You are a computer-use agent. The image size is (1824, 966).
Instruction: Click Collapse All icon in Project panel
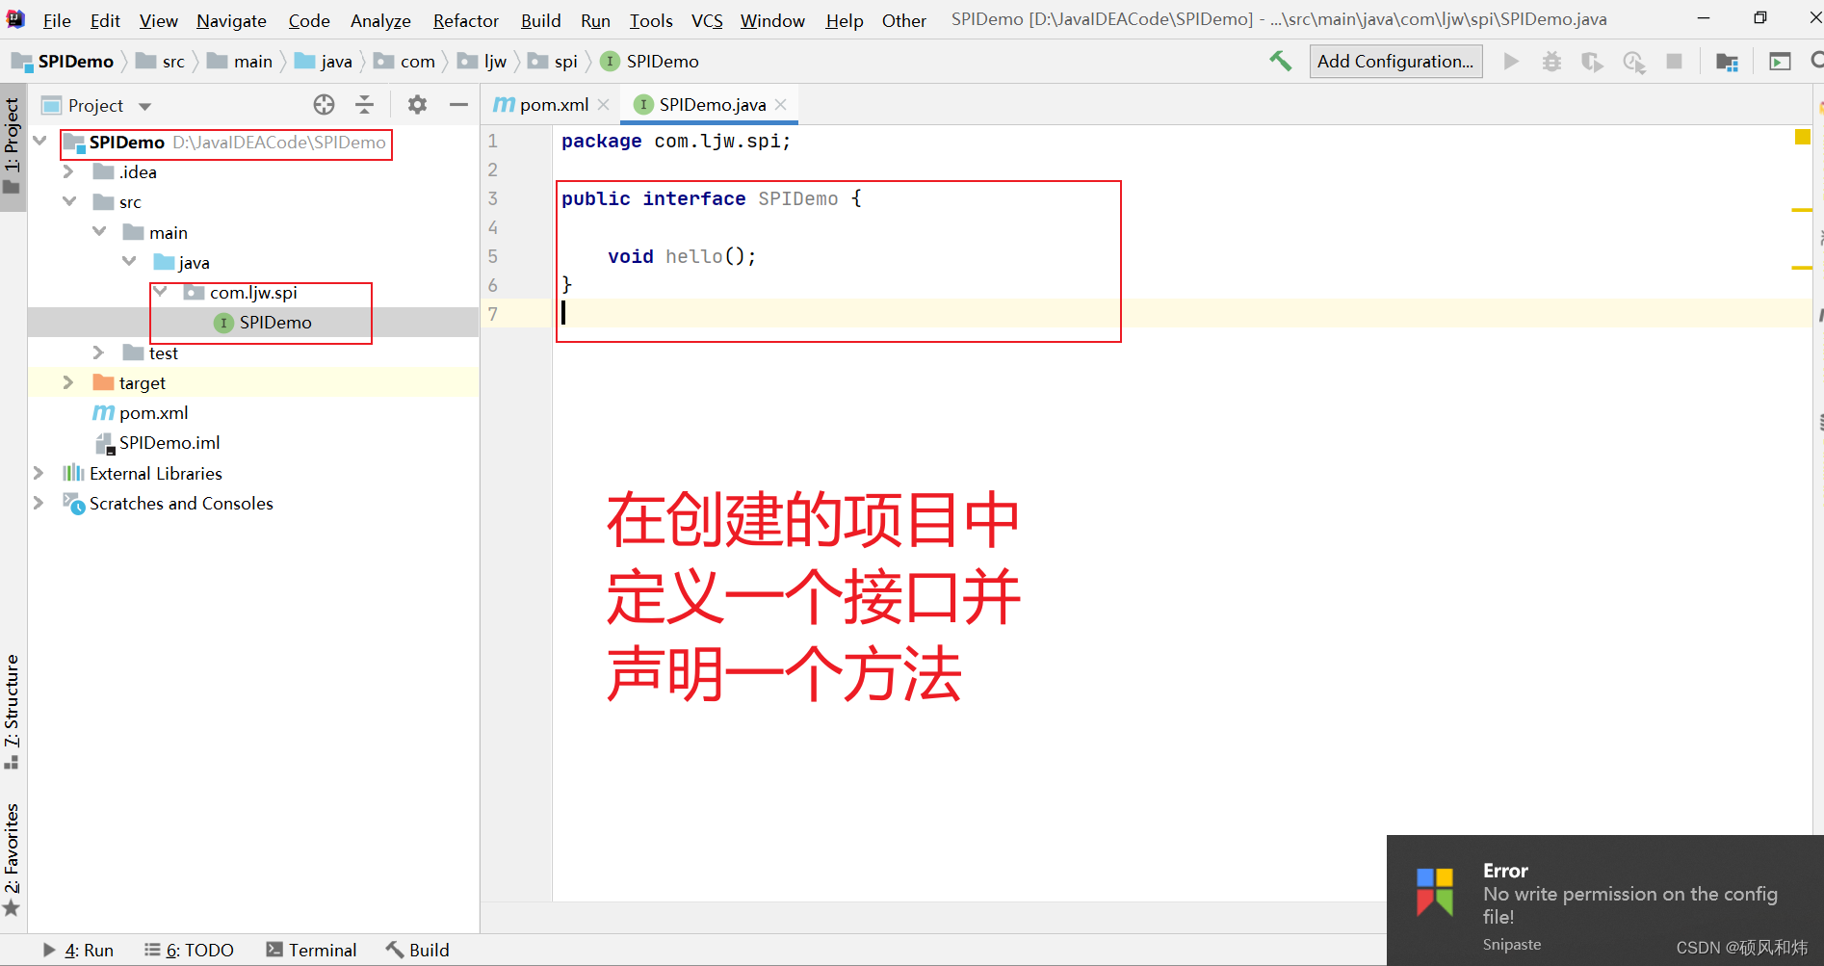click(x=364, y=105)
